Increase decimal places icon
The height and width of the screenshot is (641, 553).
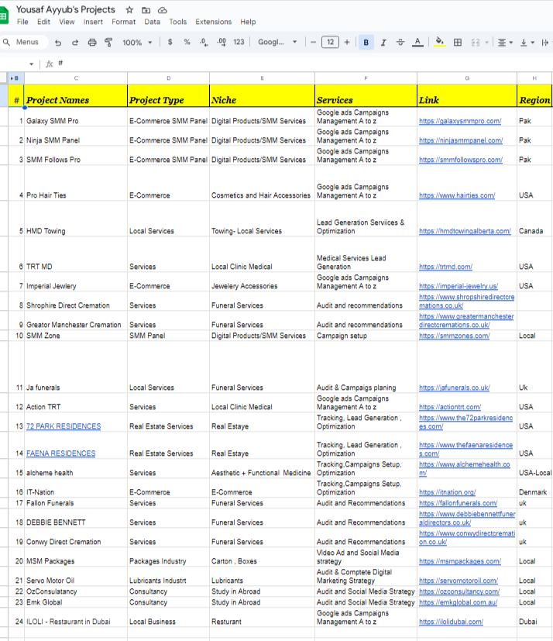tap(222, 42)
